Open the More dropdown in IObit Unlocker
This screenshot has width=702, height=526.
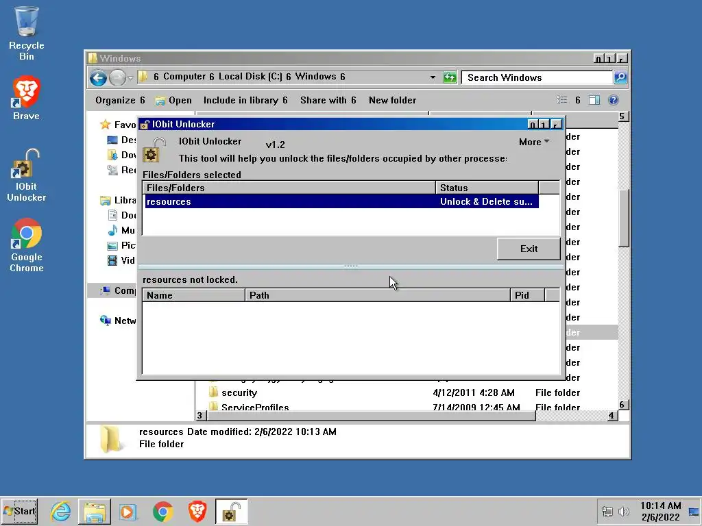click(x=533, y=142)
